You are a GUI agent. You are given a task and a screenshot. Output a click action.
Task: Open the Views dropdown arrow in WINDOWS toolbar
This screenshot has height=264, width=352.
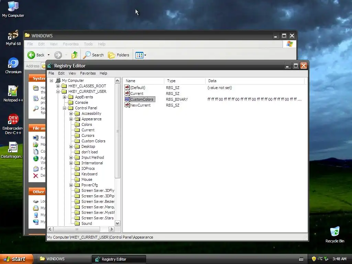145,55
